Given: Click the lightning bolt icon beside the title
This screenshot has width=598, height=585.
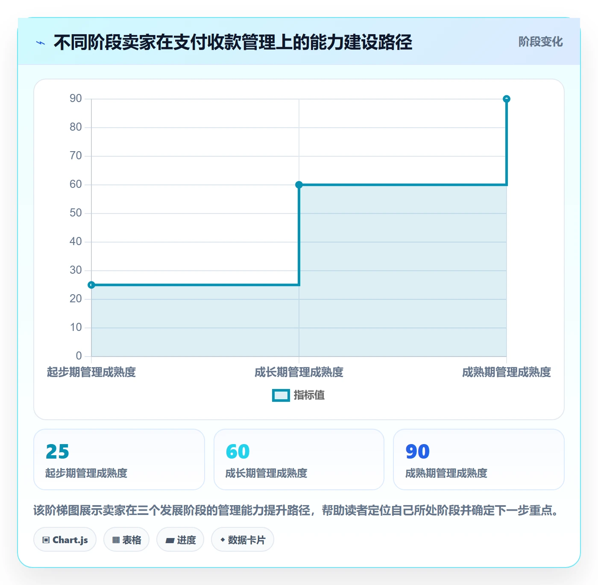Looking at the screenshot, I should click(x=41, y=43).
